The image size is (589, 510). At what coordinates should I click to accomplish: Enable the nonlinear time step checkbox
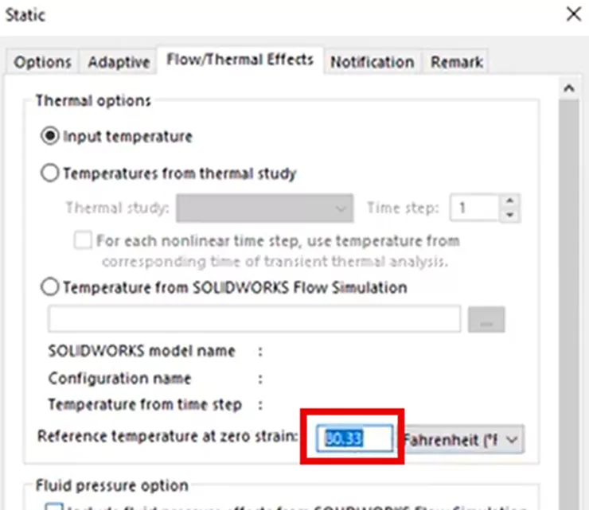(x=83, y=240)
